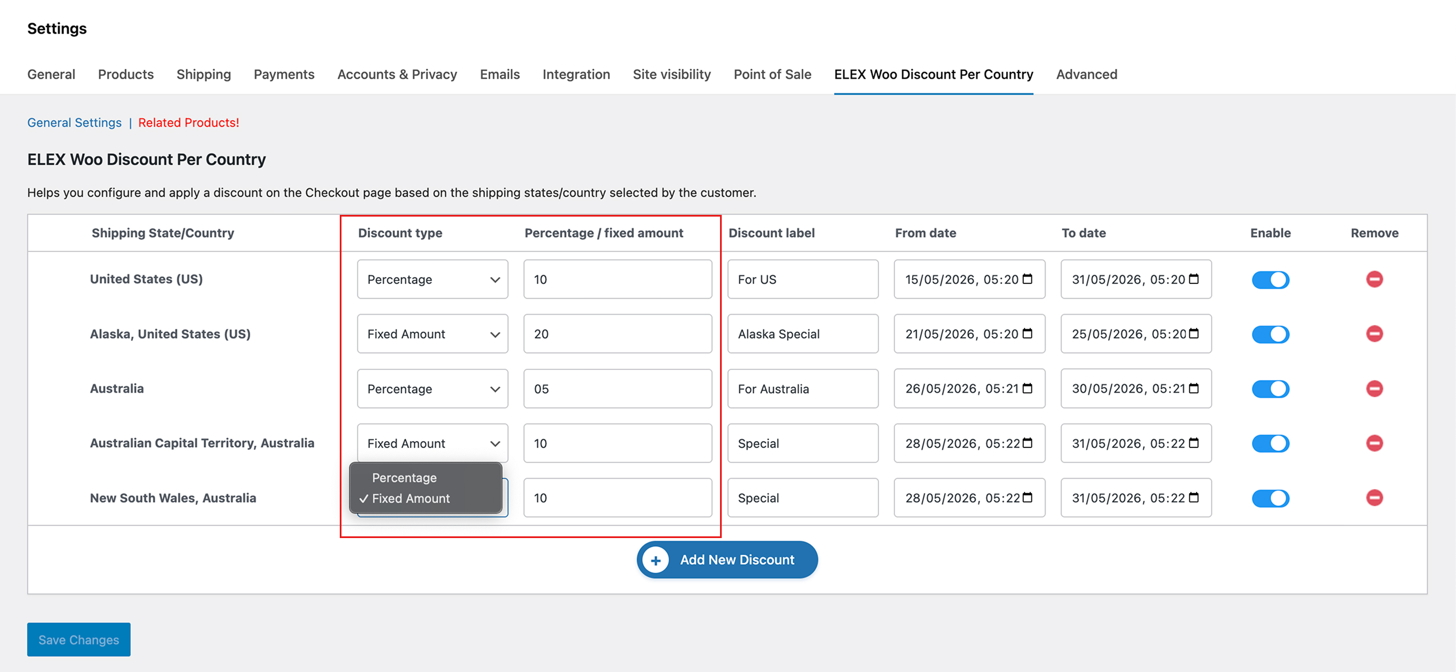Screen dimensions: 1456x672
Task: Open the Advanced tab
Action: (1087, 74)
